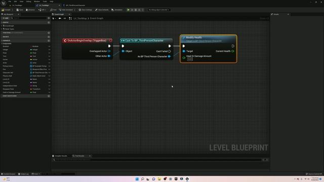The width and height of the screenshot is (324, 182).
Task: Open the Content Drawer
Action: pyautogui.click(x=9, y=174)
